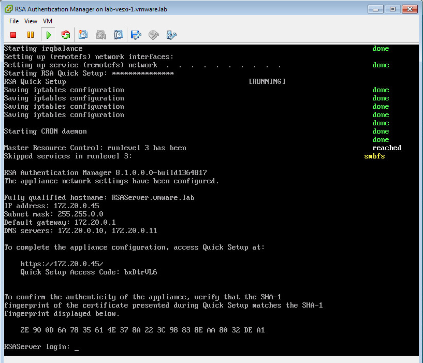This screenshot has height=363, width=423.
Task: Click the "Default gateway: 172.20.0.1" line
Action: (60, 222)
